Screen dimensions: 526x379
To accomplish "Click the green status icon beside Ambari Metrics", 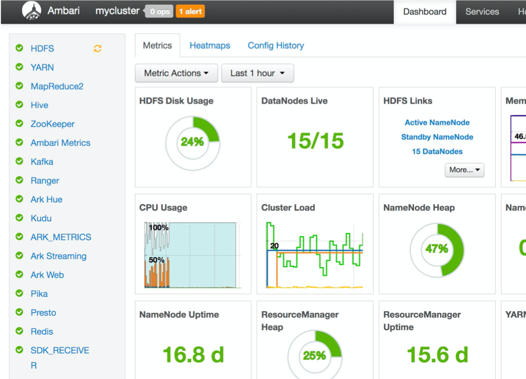I will 20,142.
